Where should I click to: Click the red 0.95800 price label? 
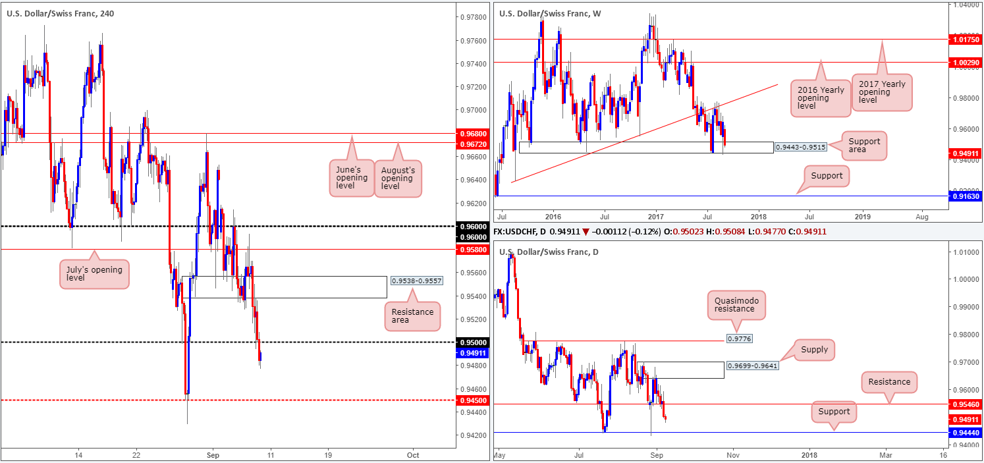pyautogui.click(x=471, y=249)
